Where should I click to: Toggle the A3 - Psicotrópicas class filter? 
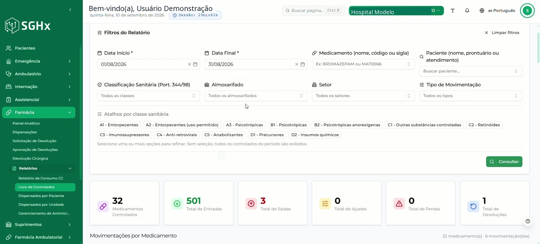click(244, 125)
